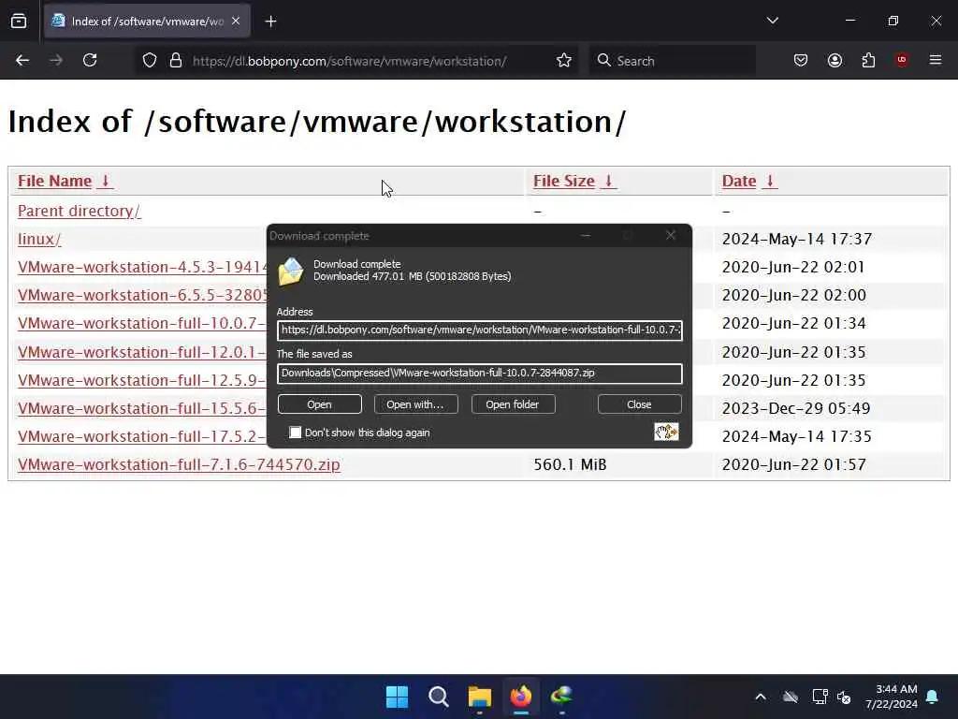
Task: Open the Pocket save icon
Action: pyautogui.click(x=801, y=60)
